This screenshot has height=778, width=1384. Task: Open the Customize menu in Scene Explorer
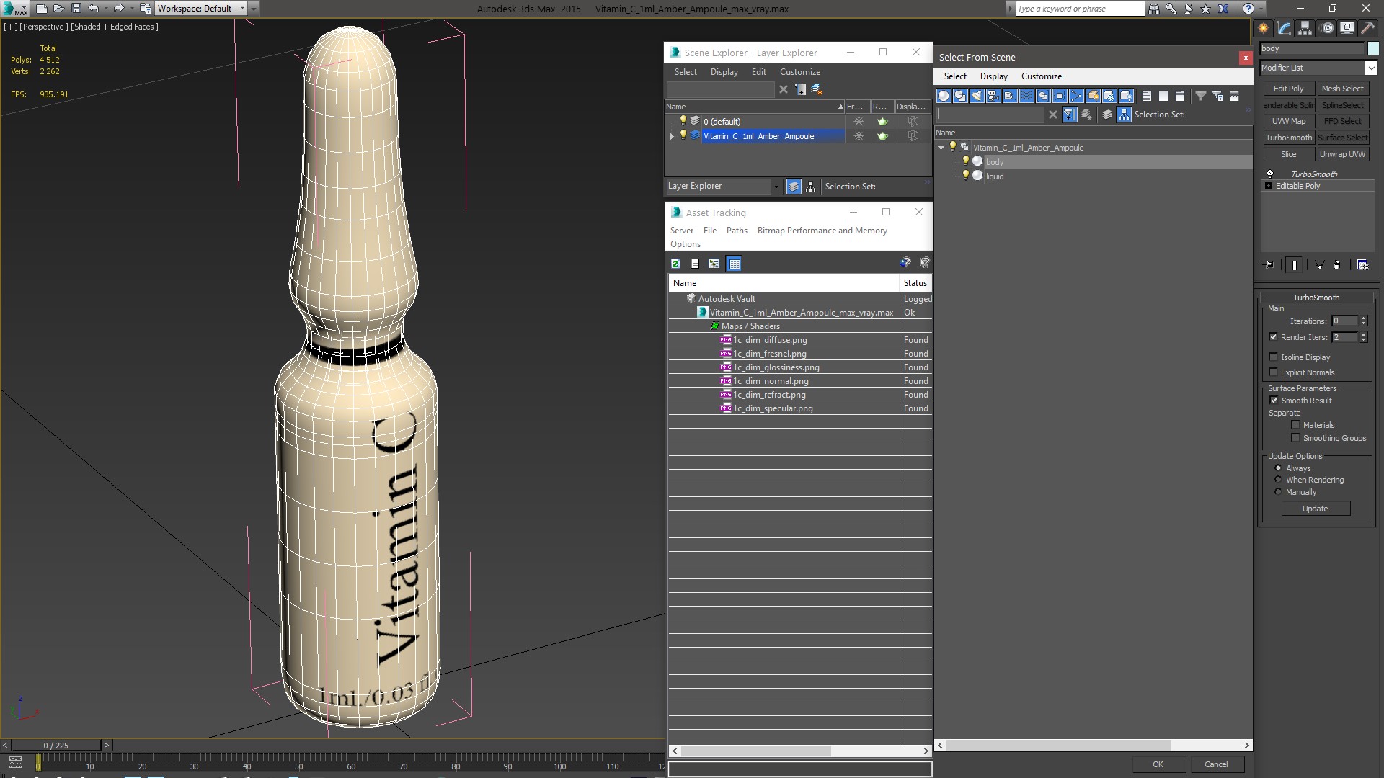click(x=800, y=72)
